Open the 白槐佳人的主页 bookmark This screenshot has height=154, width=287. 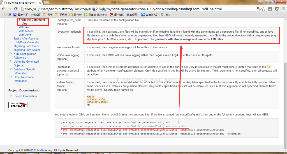tap(156, 15)
